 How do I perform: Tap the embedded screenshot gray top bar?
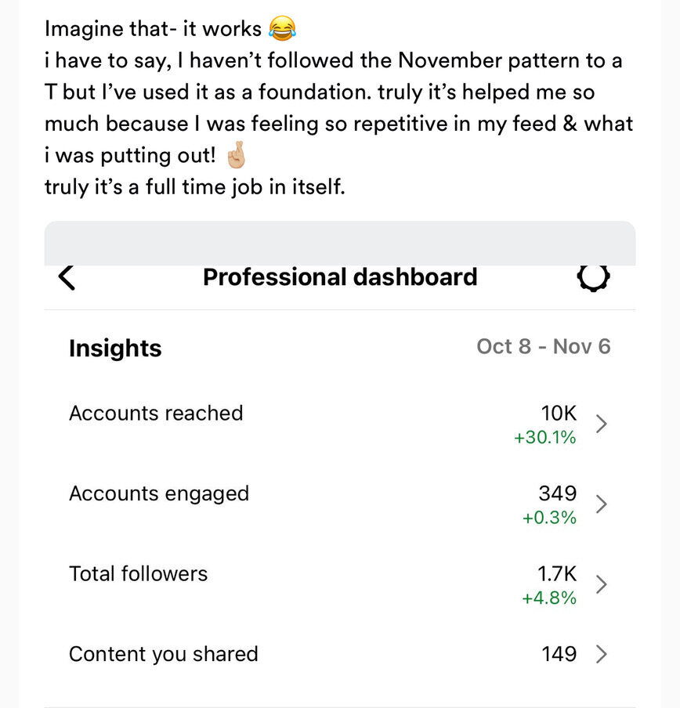[339, 243]
